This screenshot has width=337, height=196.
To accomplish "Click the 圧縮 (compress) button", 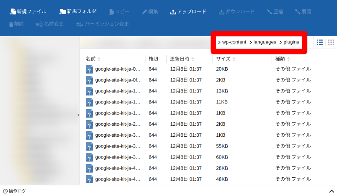I will pyautogui.click(x=275, y=12).
